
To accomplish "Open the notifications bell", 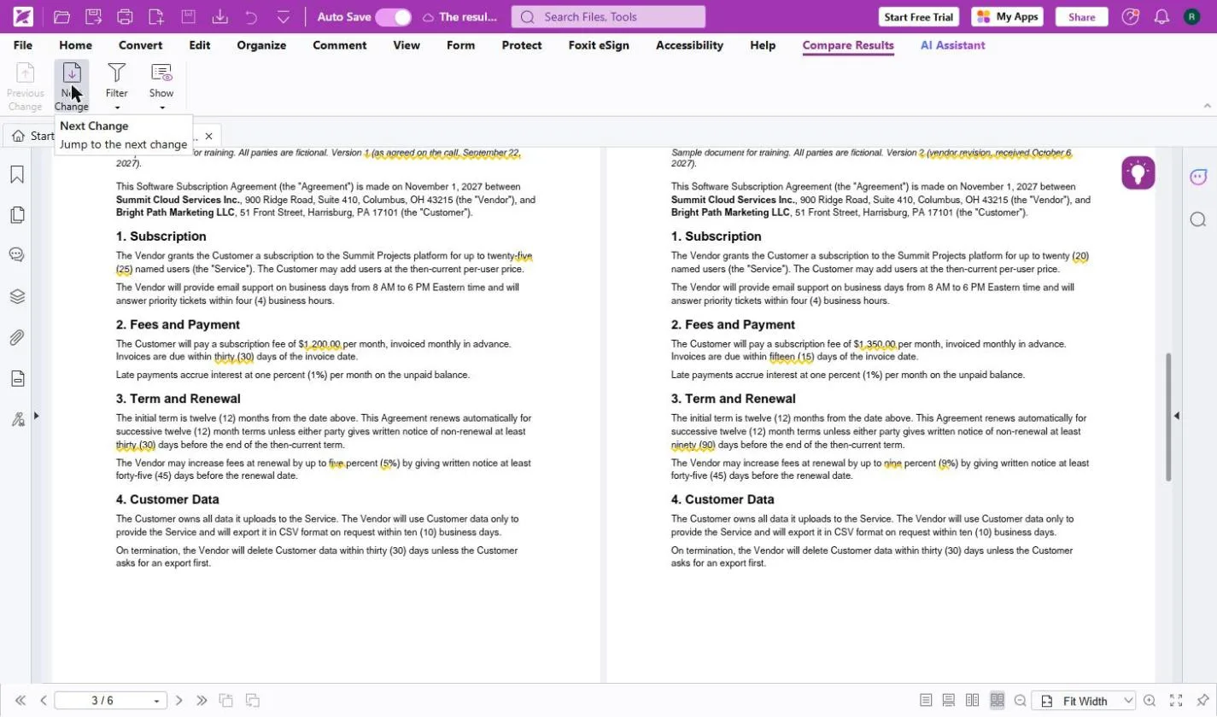I will [1161, 17].
